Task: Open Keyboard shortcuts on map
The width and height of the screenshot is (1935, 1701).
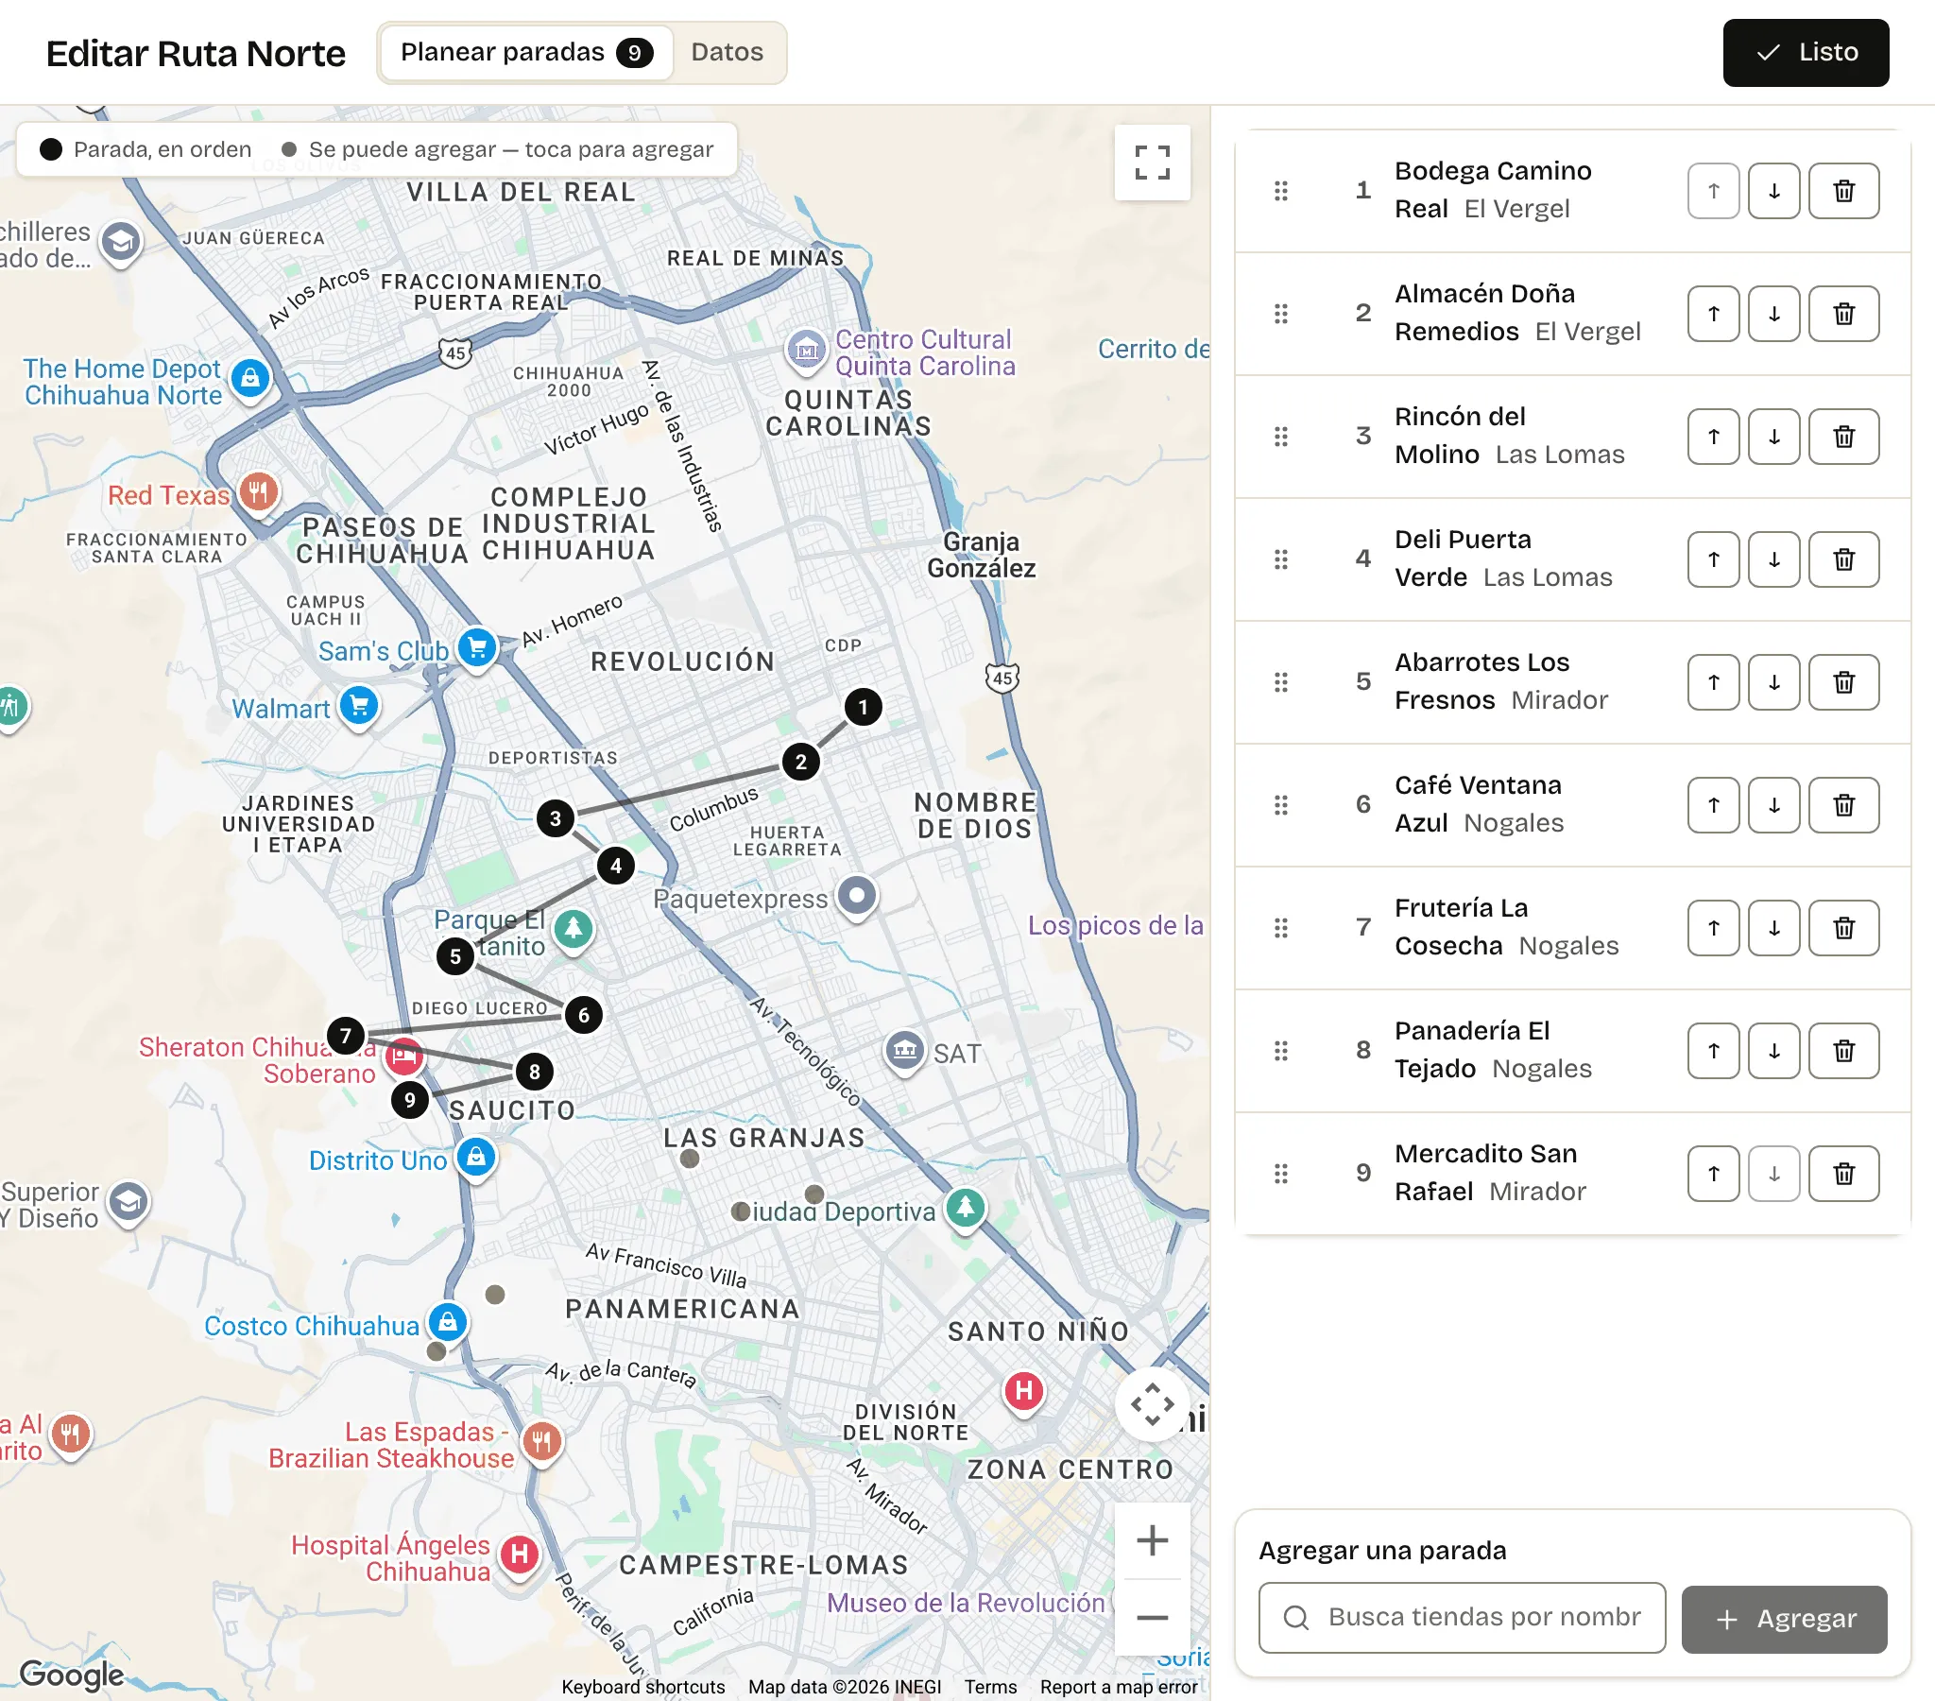Action: 642,1686
